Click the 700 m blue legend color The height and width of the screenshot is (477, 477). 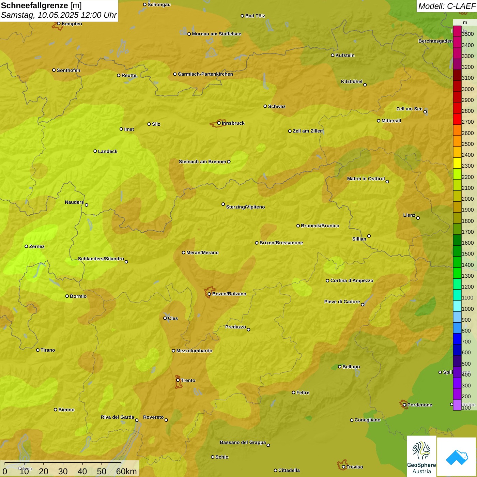457,339
